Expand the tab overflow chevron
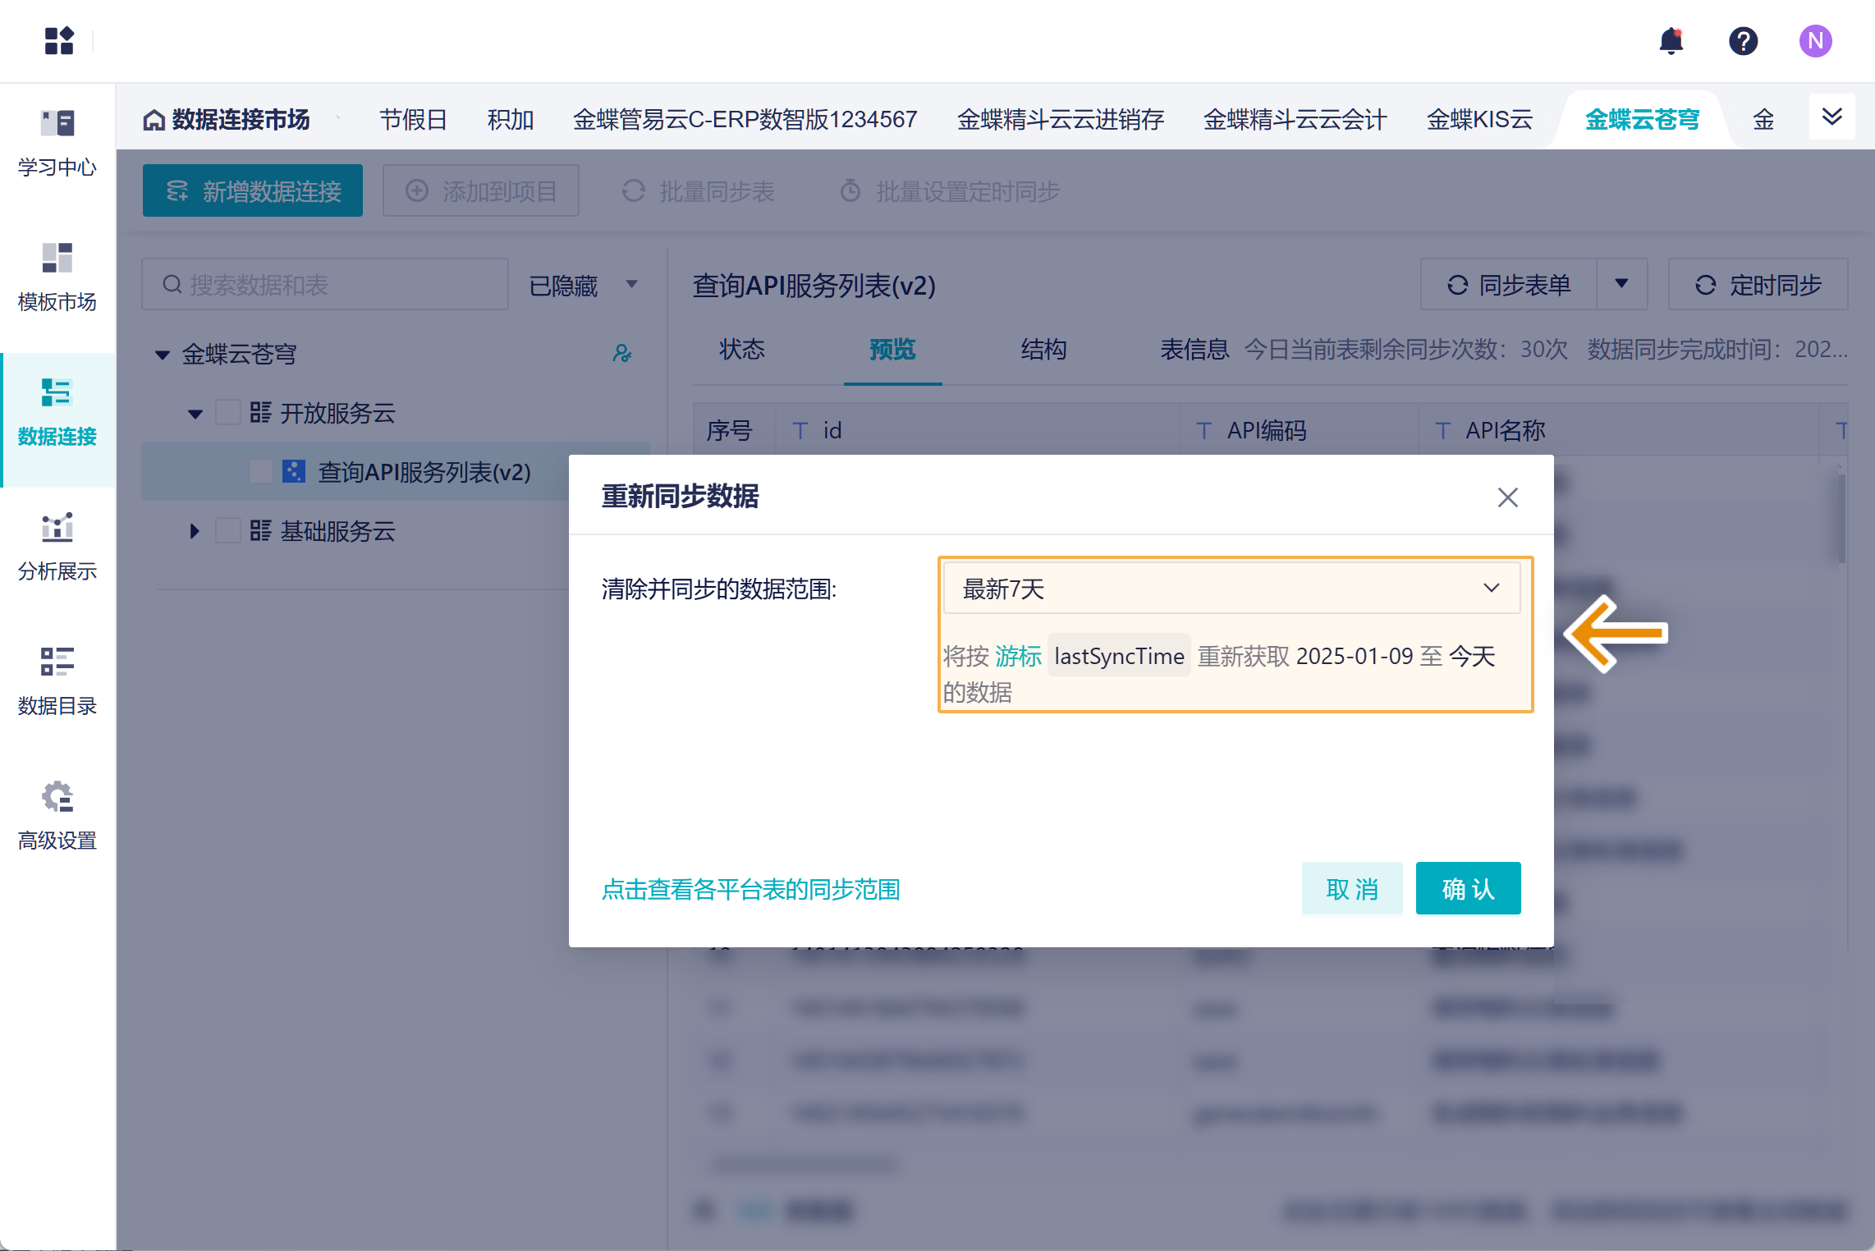The width and height of the screenshot is (1875, 1251). tap(1831, 117)
